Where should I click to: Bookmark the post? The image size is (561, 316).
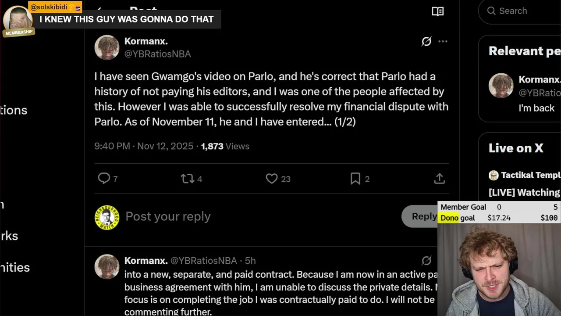(355, 179)
